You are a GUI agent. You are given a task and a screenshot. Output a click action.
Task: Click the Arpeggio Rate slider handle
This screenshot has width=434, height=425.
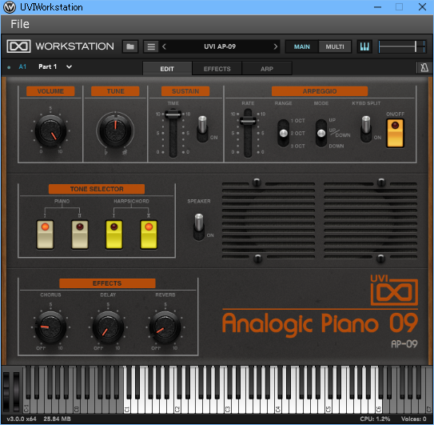[248, 121]
